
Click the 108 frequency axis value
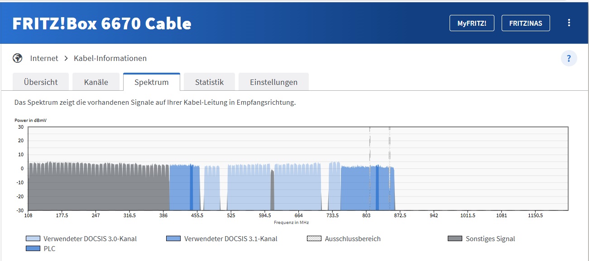click(x=28, y=215)
